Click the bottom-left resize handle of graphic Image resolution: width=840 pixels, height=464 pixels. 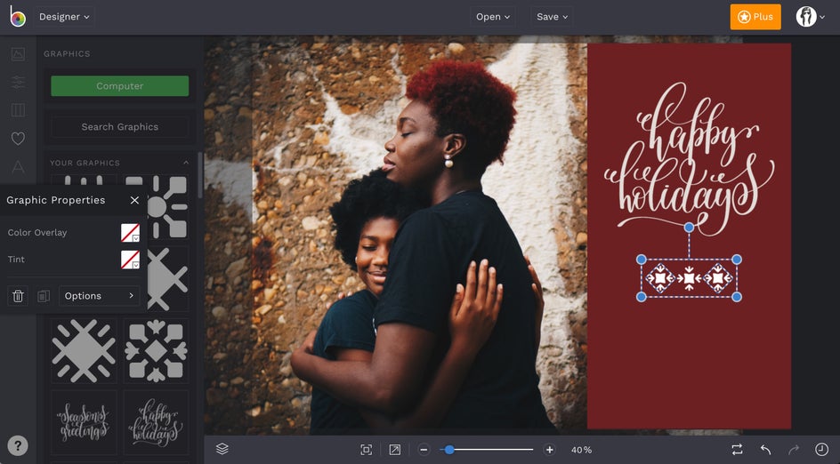(642, 297)
